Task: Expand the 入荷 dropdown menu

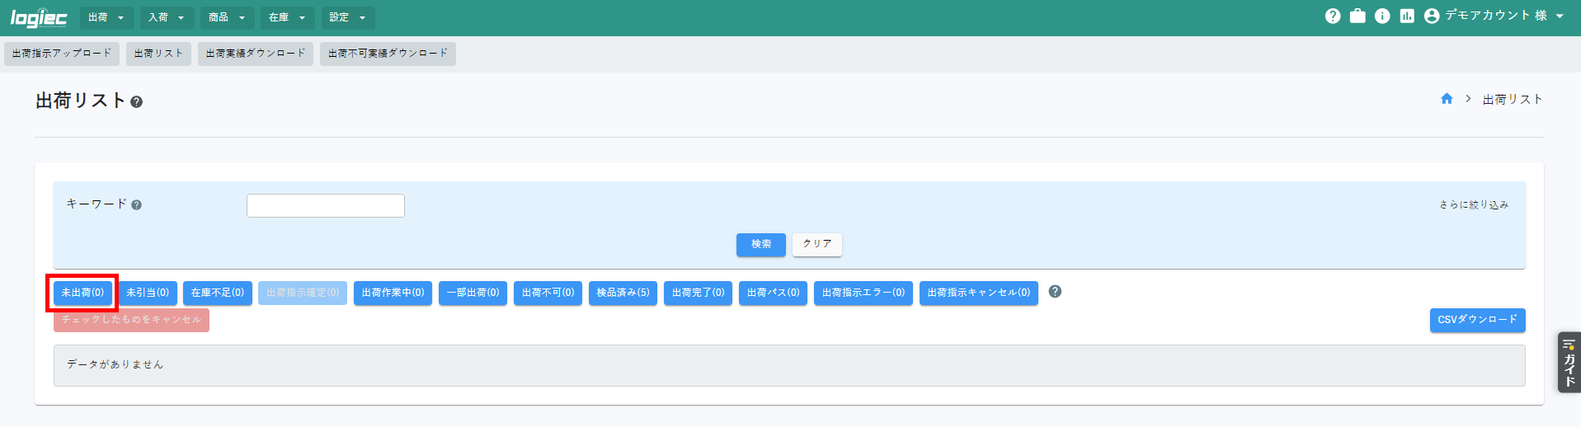Action: [x=167, y=17]
